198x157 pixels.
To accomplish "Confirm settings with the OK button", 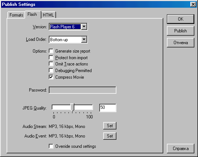I will (x=180, y=19).
